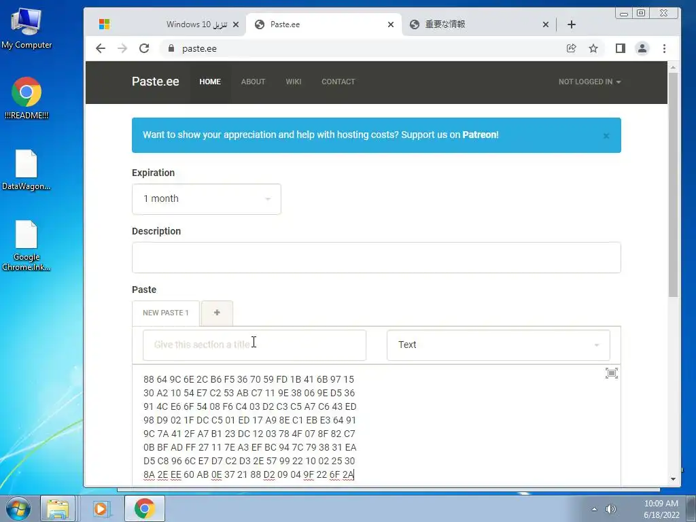Viewport: 696px width, 522px height.
Task: Click hex line starting 30 A2 10
Action: [x=249, y=394]
